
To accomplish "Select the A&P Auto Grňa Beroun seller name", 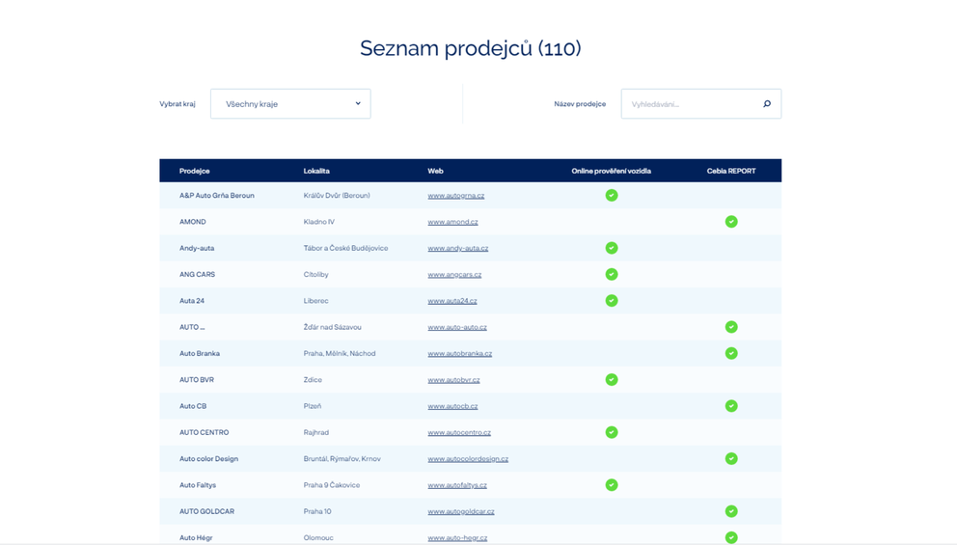I will 217,195.
